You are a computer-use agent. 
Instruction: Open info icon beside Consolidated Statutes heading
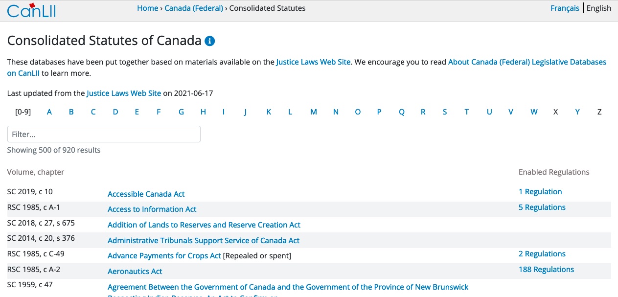pos(210,41)
